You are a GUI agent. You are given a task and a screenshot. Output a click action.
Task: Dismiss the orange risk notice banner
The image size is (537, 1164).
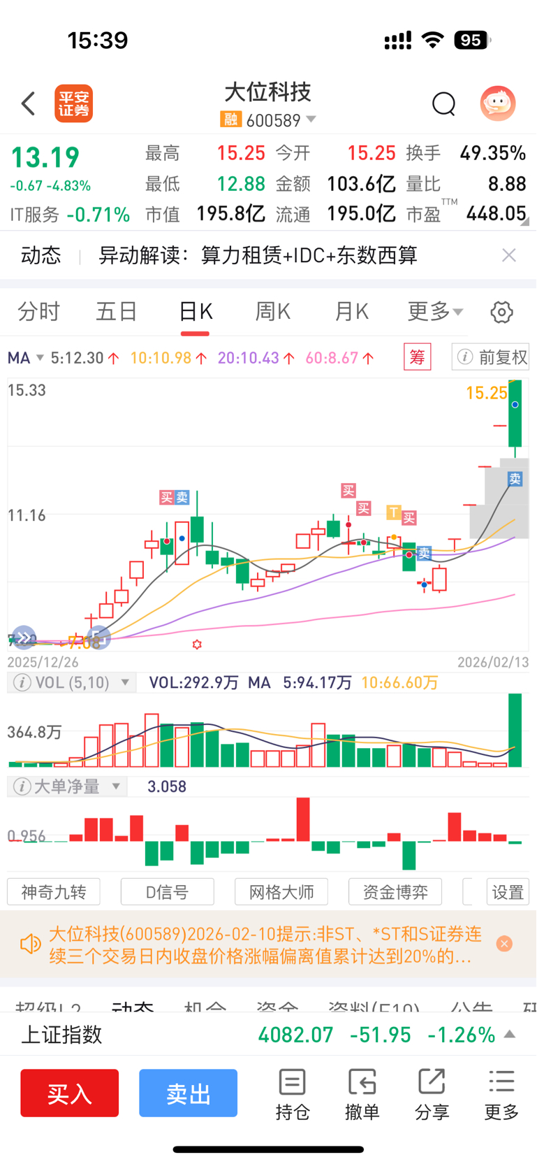point(504,944)
